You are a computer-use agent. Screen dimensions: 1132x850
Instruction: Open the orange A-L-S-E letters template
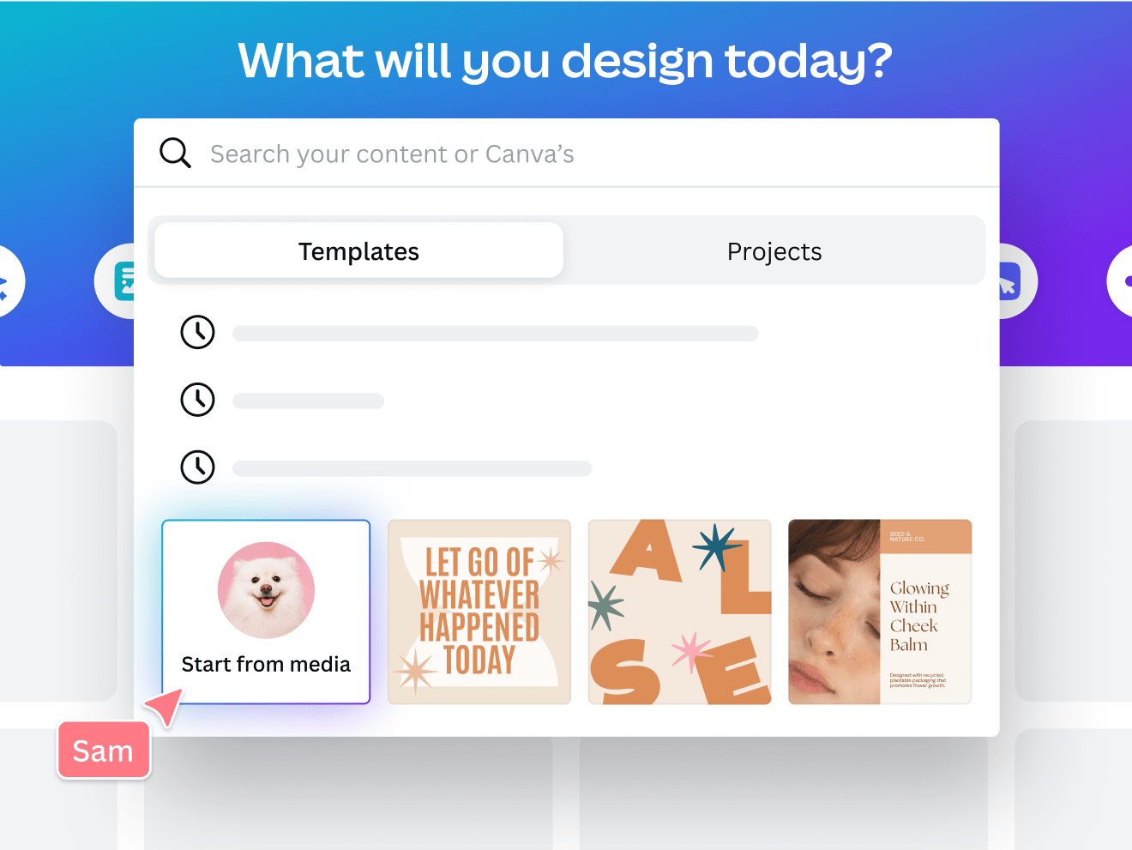(x=679, y=612)
